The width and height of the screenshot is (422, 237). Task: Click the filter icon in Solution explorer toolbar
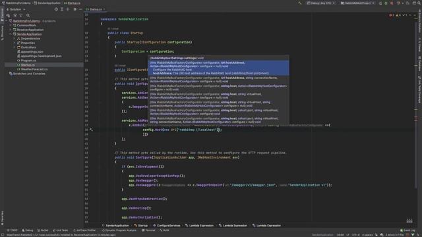15,15
